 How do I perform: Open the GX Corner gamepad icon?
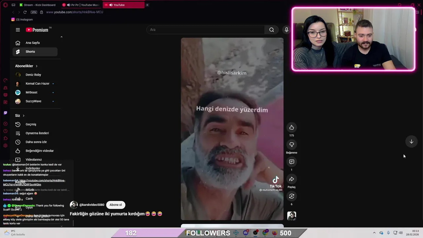pyautogui.click(x=13, y=5)
